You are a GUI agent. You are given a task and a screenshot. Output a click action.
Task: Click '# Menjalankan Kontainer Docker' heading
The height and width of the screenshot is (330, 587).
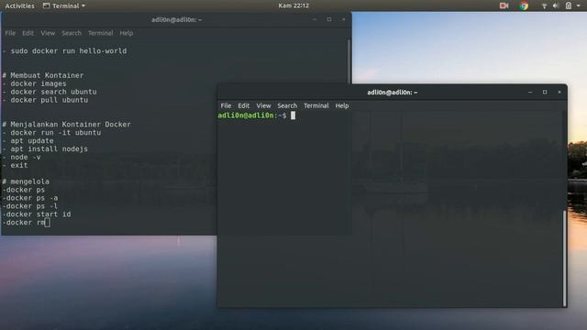point(67,125)
